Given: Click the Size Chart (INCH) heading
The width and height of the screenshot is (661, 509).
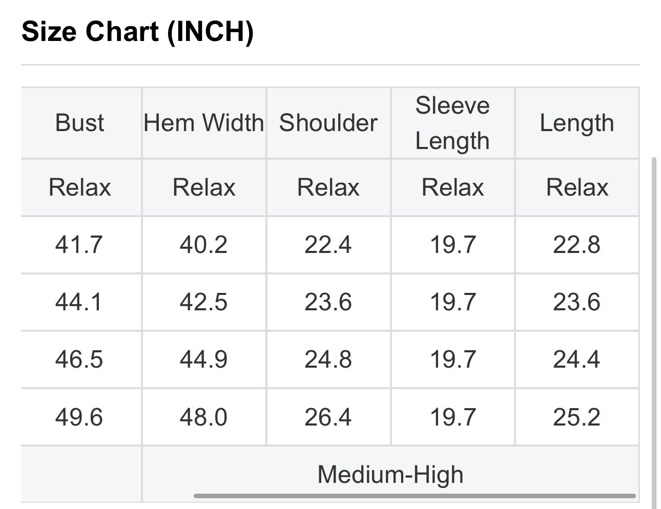Looking at the screenshot, I should [137, 32].
